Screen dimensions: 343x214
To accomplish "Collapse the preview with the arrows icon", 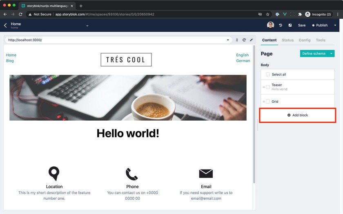I will (252, 40).
